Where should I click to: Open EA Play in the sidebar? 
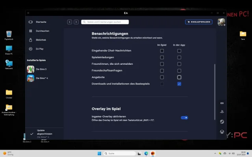[x=40, y=49]
